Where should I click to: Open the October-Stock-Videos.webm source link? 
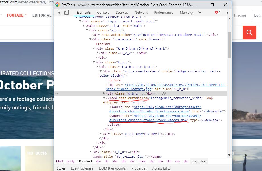point(155,109)
